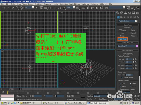Click the Blizzard particle button

pos(133,33)
